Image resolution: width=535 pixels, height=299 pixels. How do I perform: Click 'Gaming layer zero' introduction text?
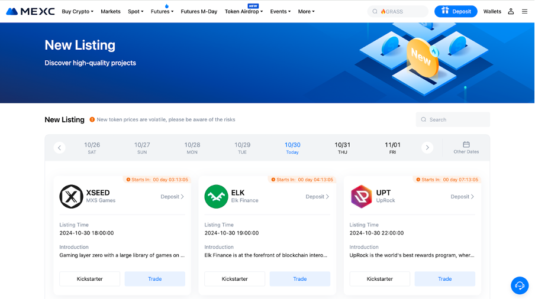122,255
